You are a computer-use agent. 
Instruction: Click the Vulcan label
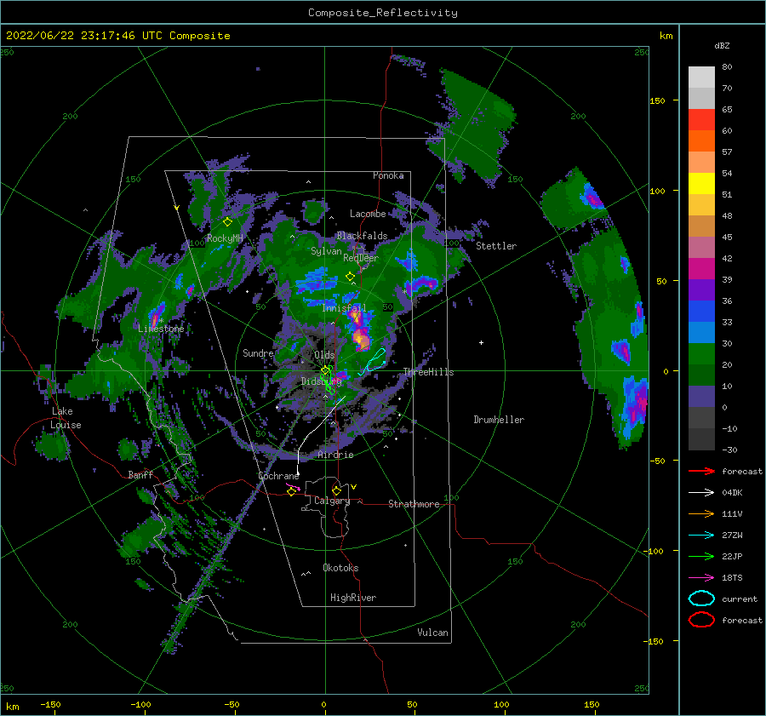click(x=432, y=633)
